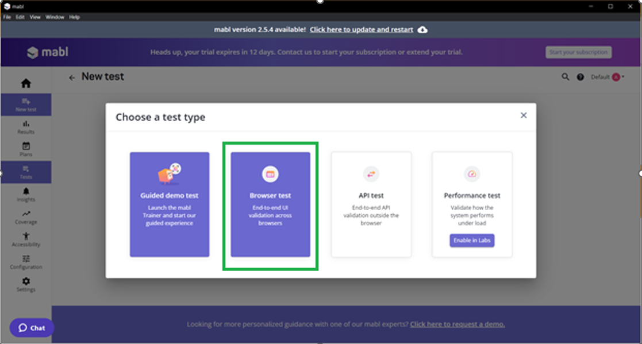This screenshot has width=642, height=344.
Task: Click the Results chart icon
Action: [26, 124]
